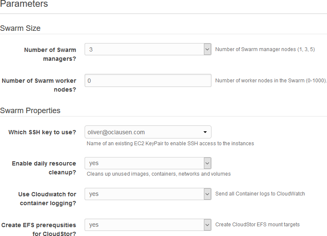This screenshot has width=327, height=236.
Task: Click hint 'Number of worker nodes in the Swarm (0-1000).'
Action: click(x=271, y=81)
